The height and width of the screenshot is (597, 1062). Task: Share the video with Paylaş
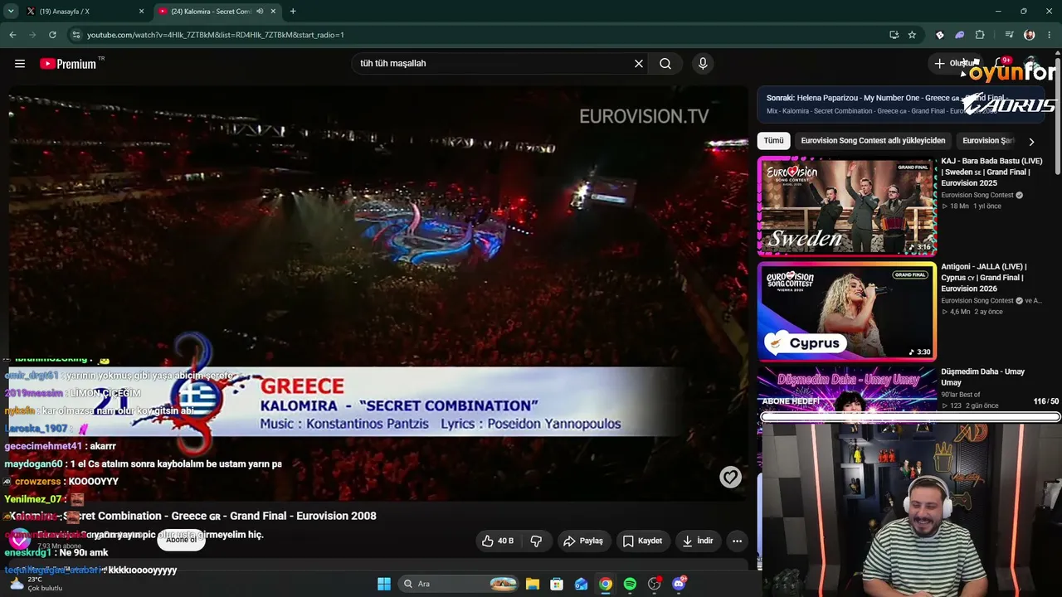[x=583, y=541]
